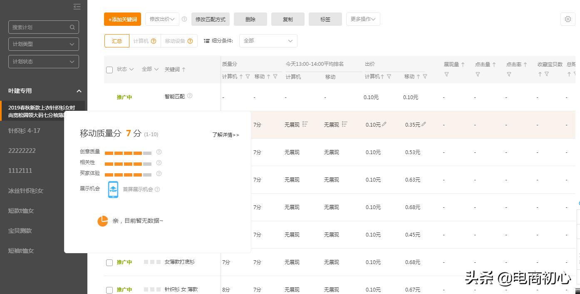Click the help icon next to 智能匹配

pyautogui.click(x=190, y=96)
